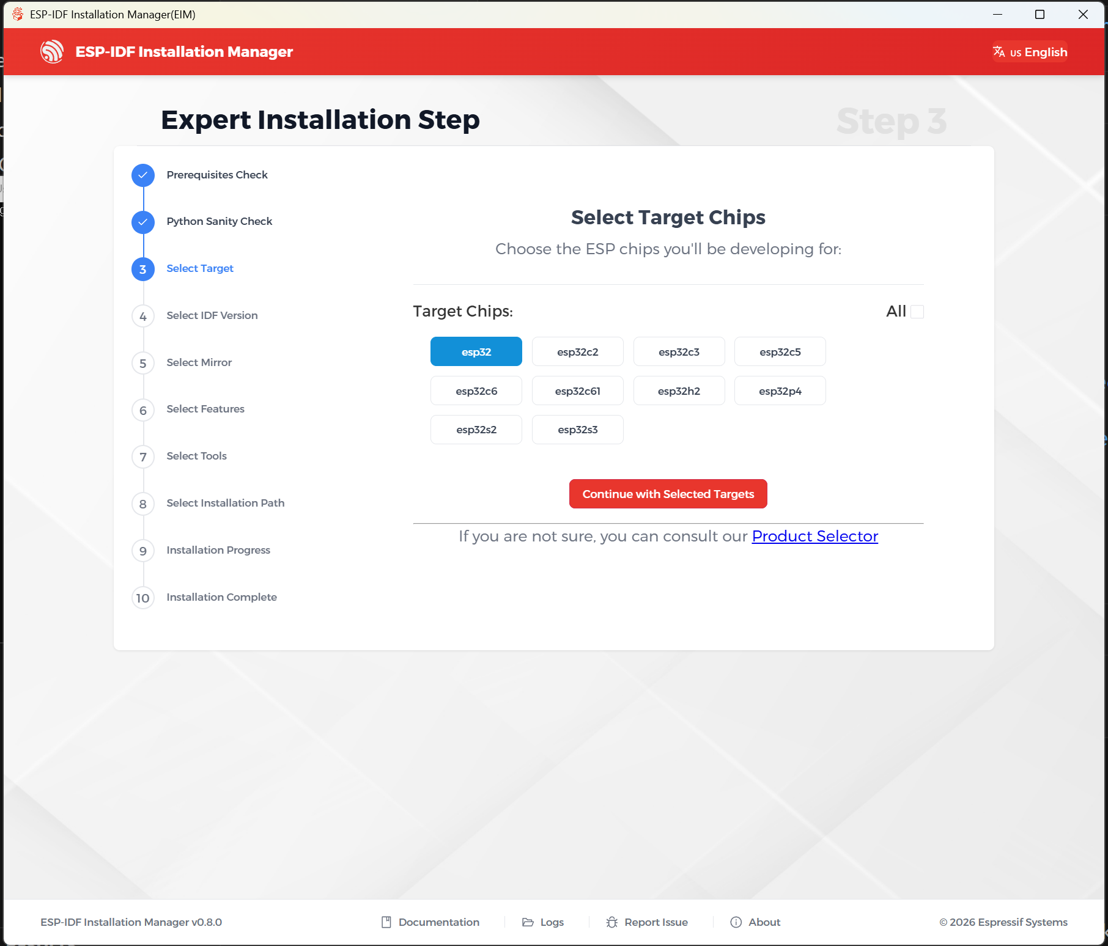Go to Installation Complete step
The image size is (1108, 946).
coord(222,597)
